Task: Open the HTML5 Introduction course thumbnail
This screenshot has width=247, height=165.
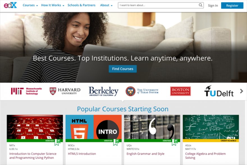Action: 93,127
